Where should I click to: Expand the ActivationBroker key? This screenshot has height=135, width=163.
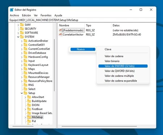22,41
